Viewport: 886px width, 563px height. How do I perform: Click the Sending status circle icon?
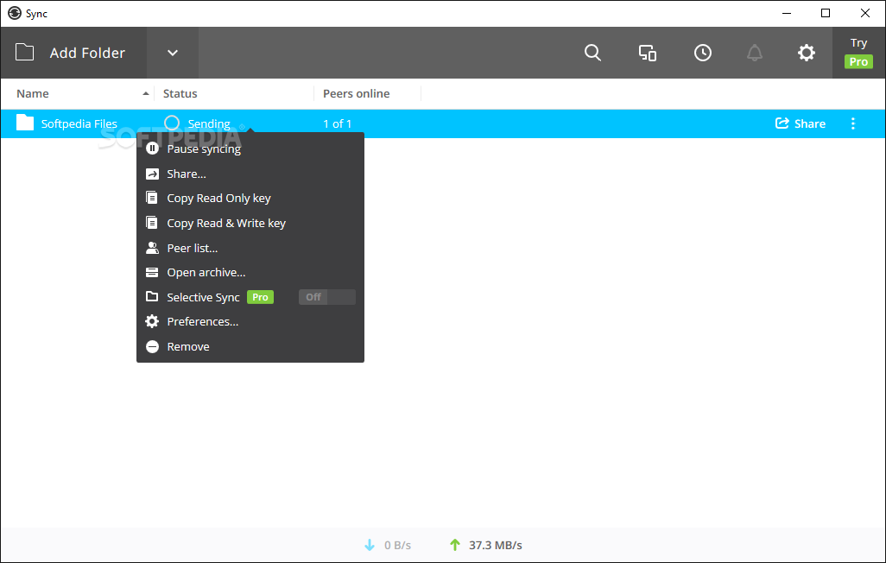click(172, 123)
